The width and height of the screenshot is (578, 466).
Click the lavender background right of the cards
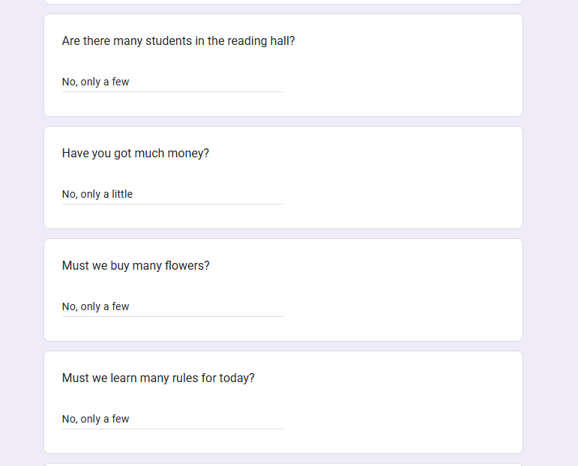[x=550, y=233]
